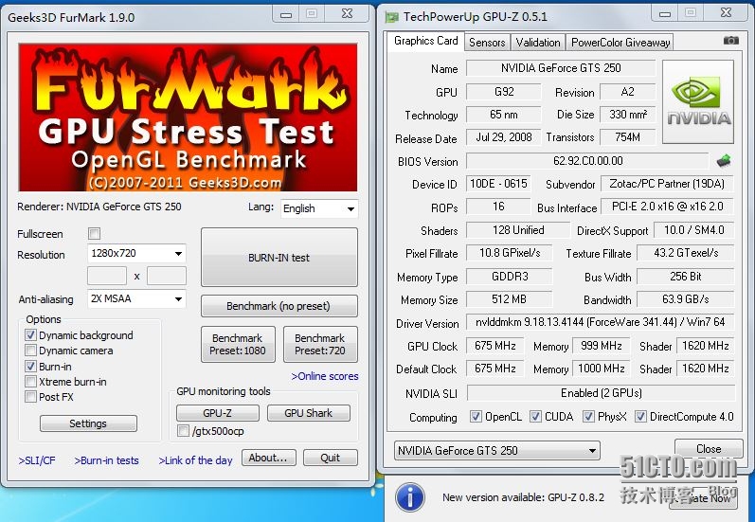Click the BIOS save chip icon
Viewport: 755px width, 522px height.
(x=723, y=161)
